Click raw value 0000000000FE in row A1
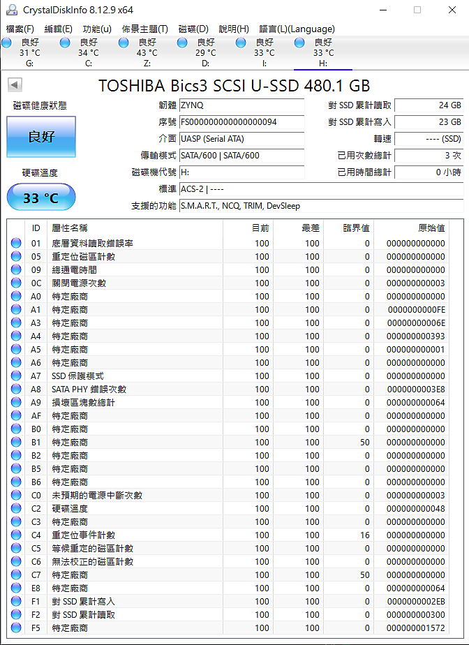The height and width of the screenshot is (645, 469). click(417, 310)
